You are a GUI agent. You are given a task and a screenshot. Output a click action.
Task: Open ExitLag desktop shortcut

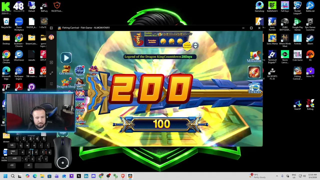tap(310, 105)
